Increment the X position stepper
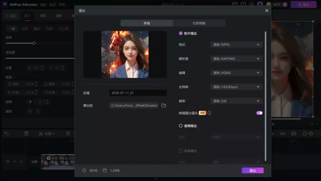This screenshot has width=321, height=181. (x=42, y=67)
